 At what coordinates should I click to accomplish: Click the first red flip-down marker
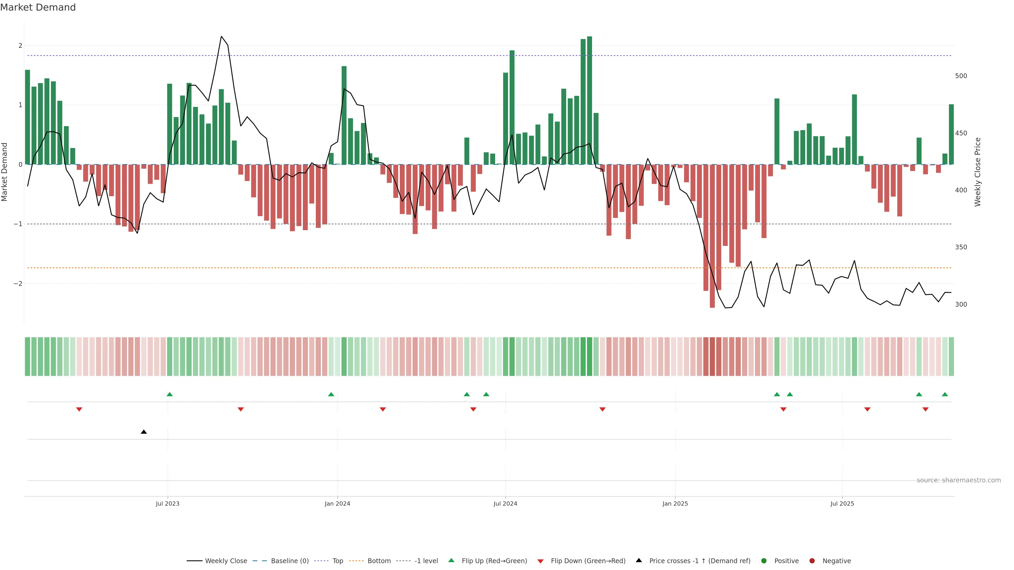(79, 410)
